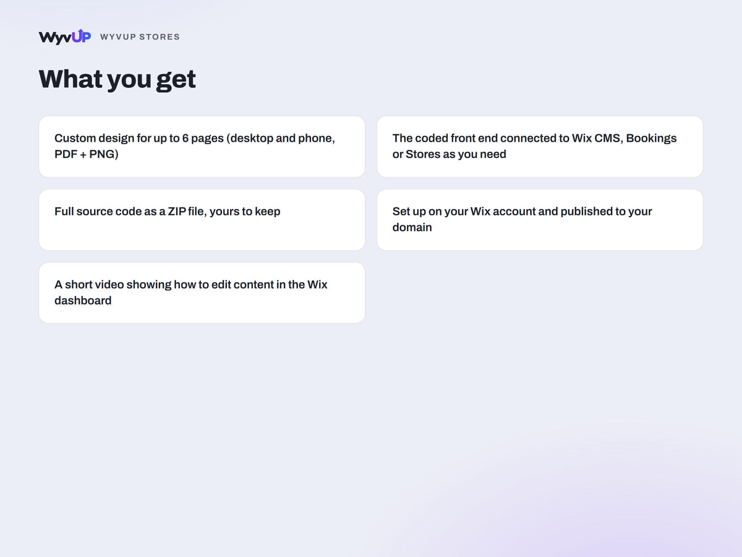Image resolution: width=742 pixels, height=557 pixels.
Task: Click the What you get heading
Action: [x=117, y=79]
